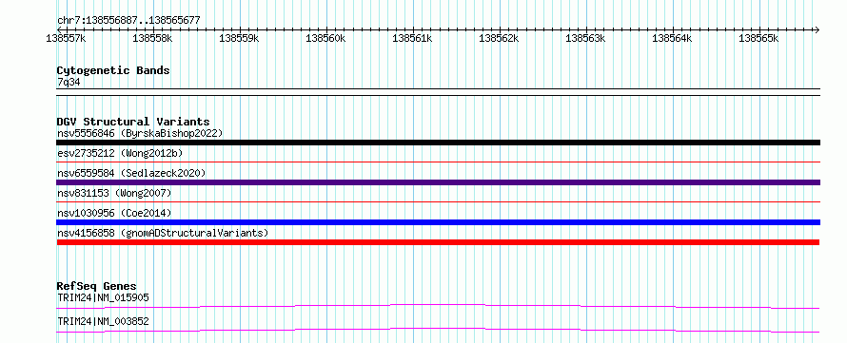Select the 7q34 band label

[x=69, y=82]
